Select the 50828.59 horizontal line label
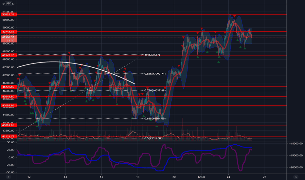Image resolution: width=305 pixels, height=180 pixels. pyautogui.click(x=9, y=14)
